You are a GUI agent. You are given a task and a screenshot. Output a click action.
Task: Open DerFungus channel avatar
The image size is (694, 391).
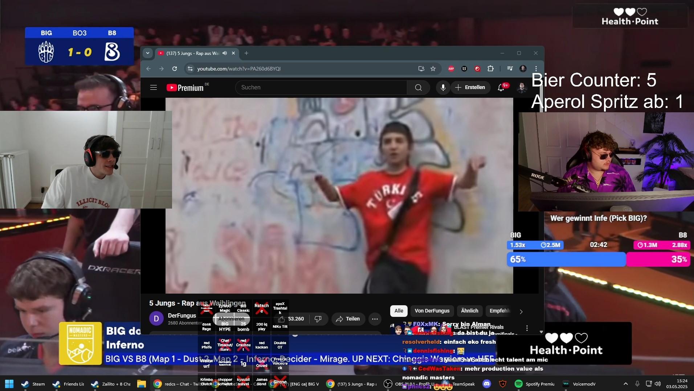[156, 319]
